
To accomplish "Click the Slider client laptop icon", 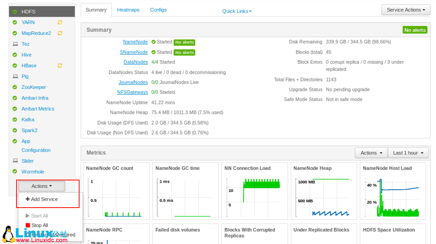I will [x=15, y=161].
